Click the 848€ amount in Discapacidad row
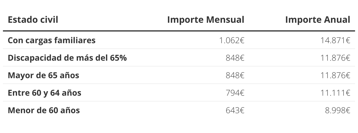 tap(235, 58)
